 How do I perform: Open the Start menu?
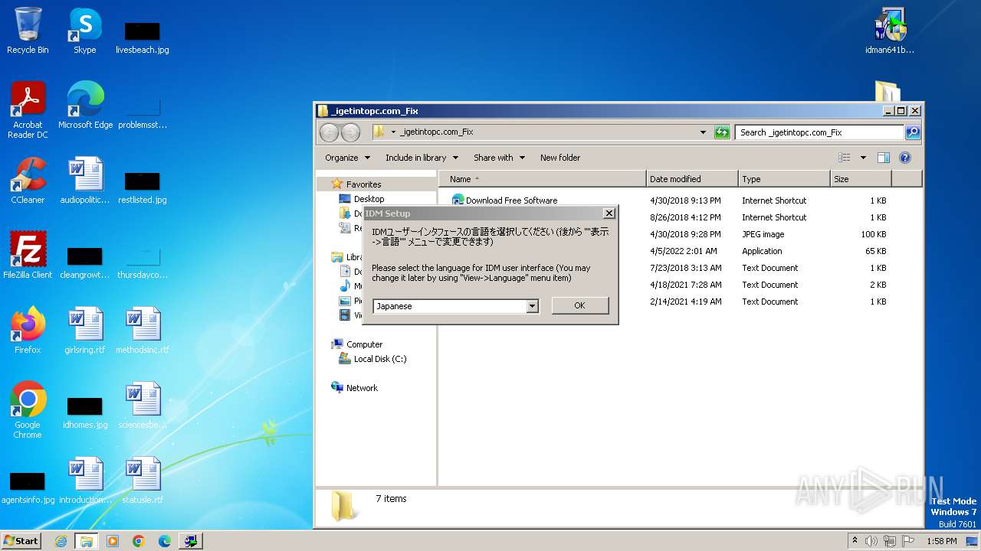(21, 541)
